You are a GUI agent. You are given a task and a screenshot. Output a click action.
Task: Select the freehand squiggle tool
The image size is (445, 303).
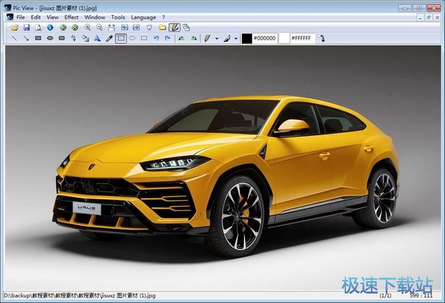(74, 38)
